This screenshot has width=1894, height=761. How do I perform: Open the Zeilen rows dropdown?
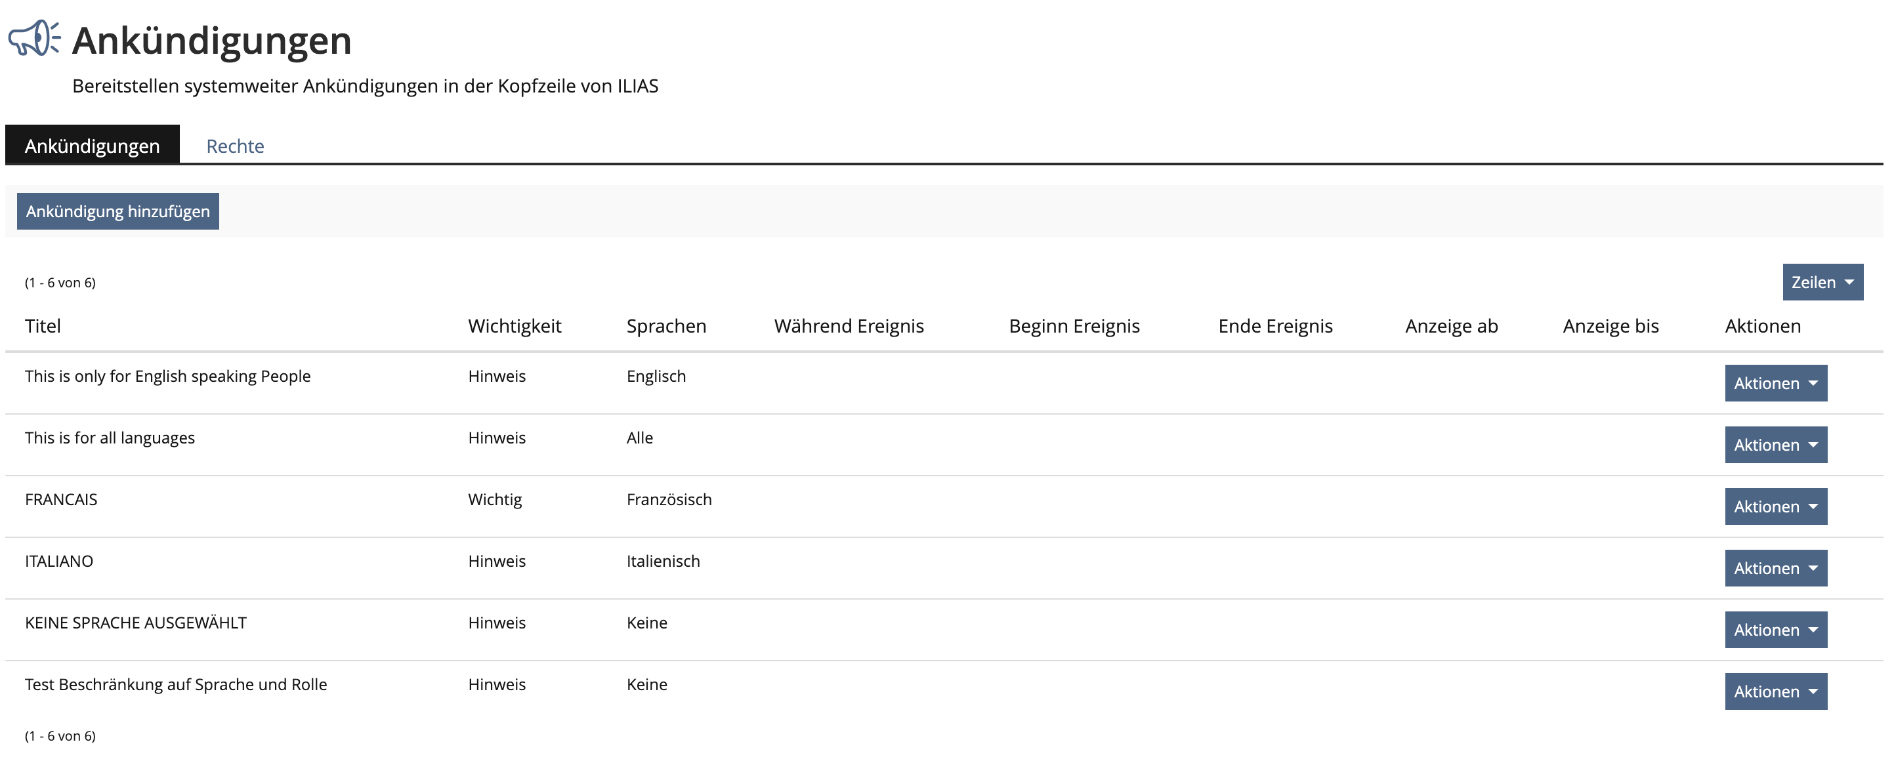(1822, 282)
